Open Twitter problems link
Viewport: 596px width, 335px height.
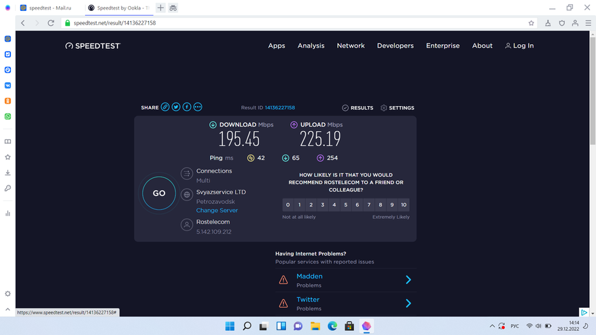pos(308,300)
